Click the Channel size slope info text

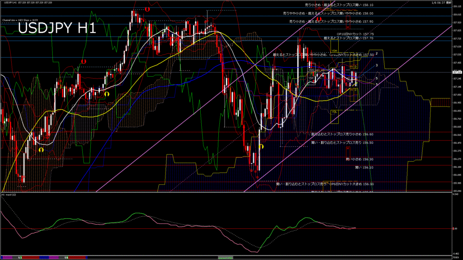(x=19, y=20)
